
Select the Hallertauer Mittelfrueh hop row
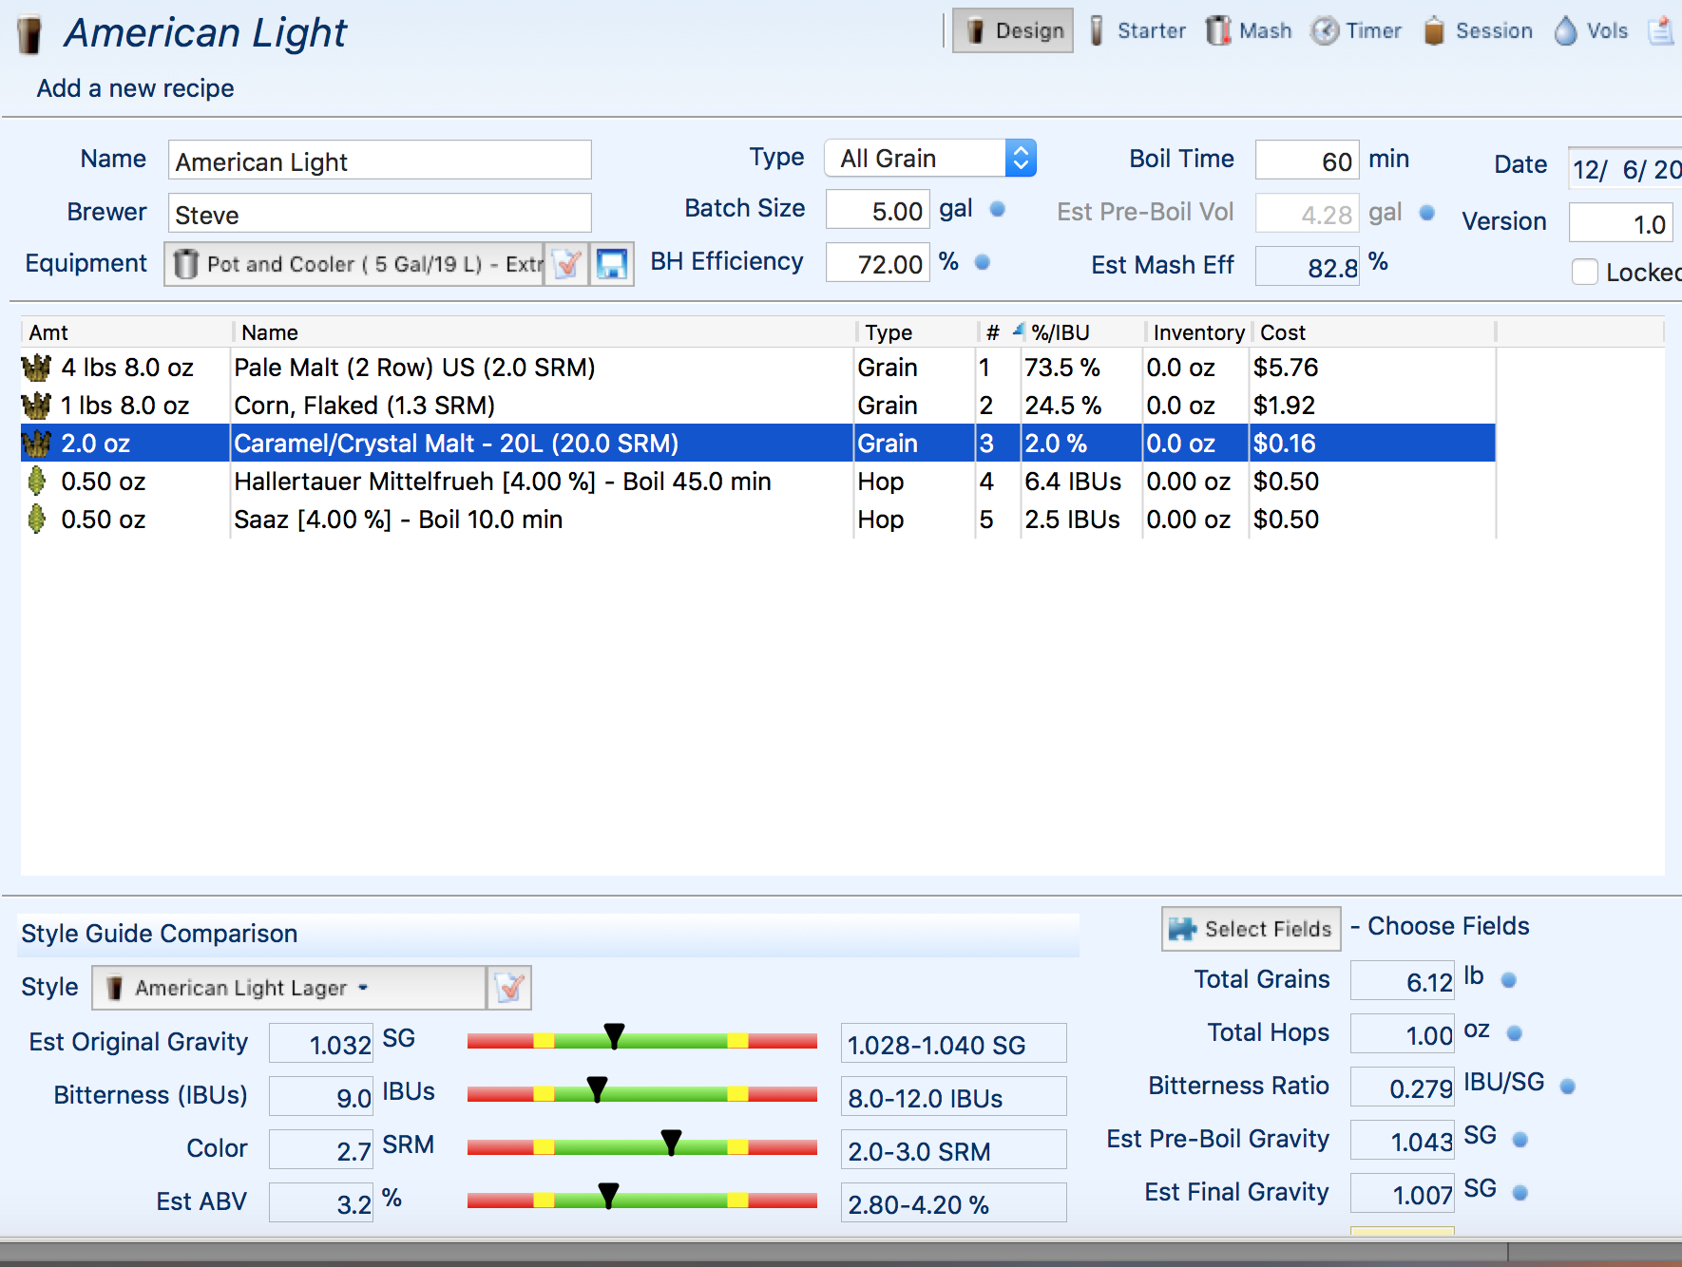point(758,482)
